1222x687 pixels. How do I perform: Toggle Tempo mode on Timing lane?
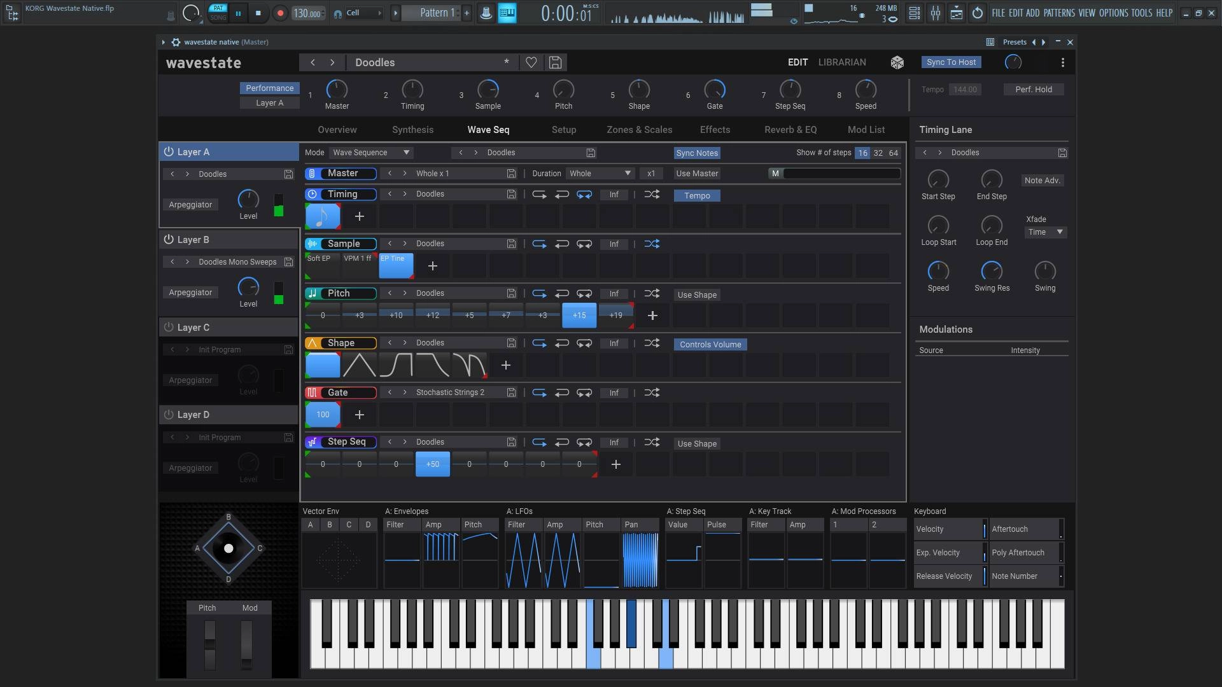[697, 195]
